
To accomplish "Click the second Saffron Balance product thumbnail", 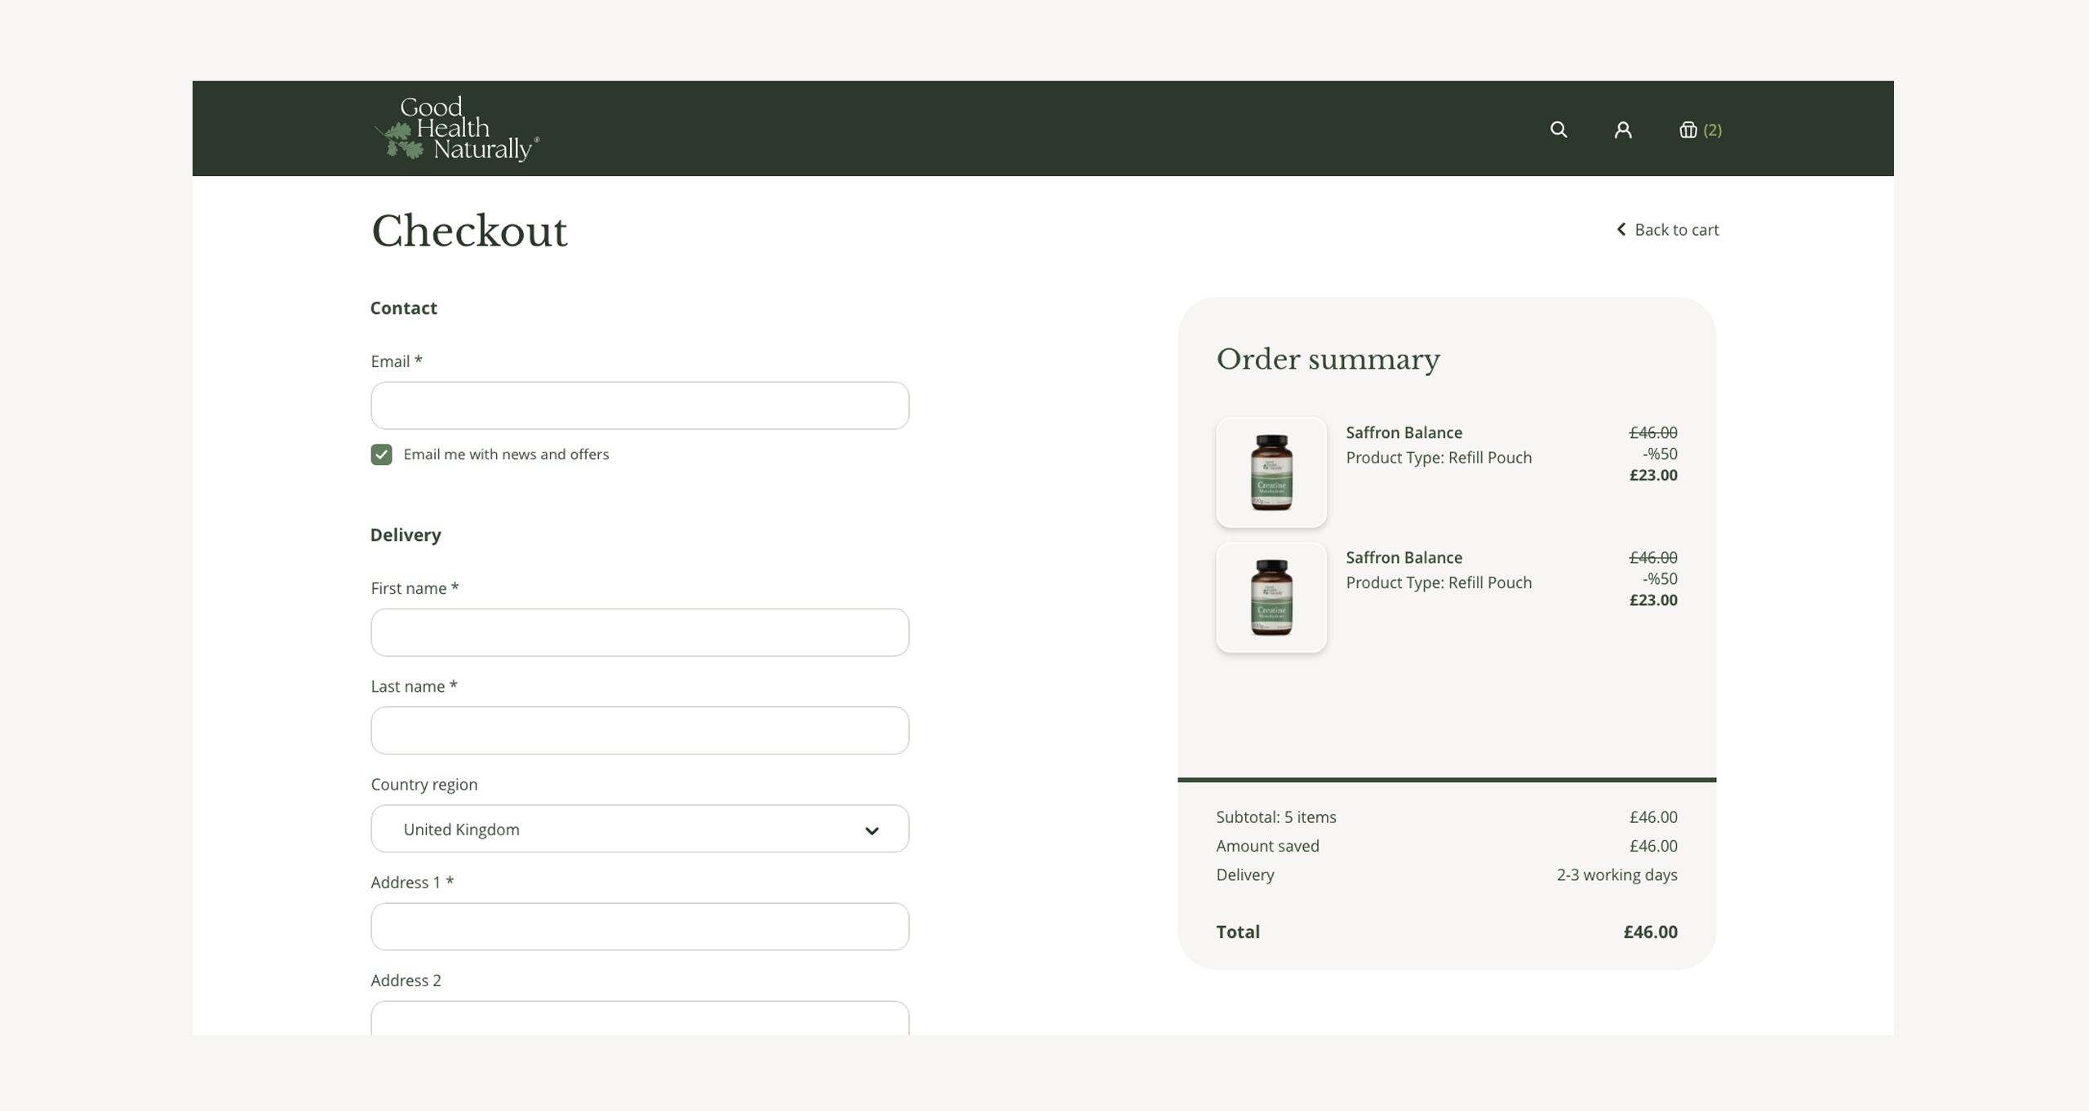I will 1271,597.
